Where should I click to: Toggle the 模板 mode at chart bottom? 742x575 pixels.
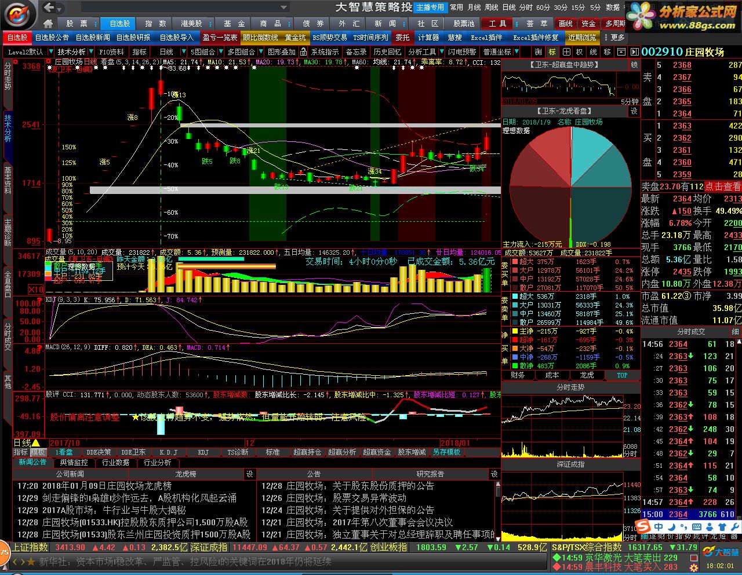(x=38, y=452)
